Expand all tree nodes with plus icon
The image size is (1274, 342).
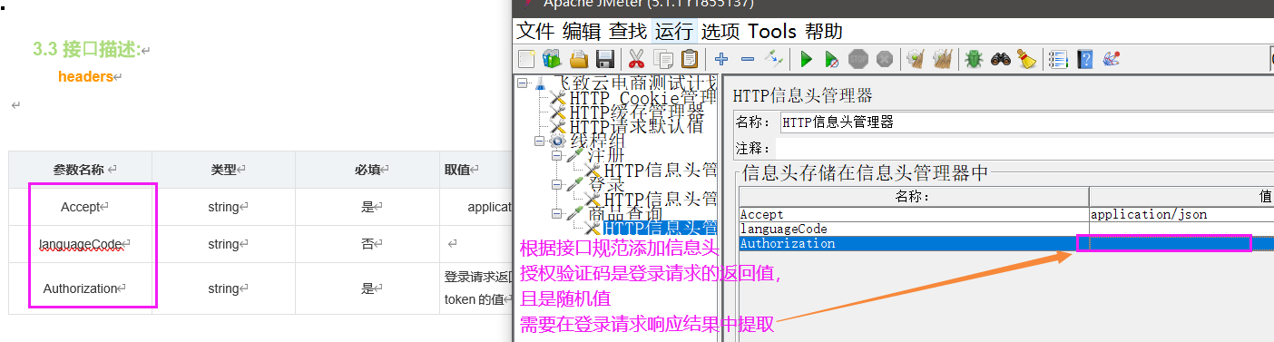tap(721, 60)
